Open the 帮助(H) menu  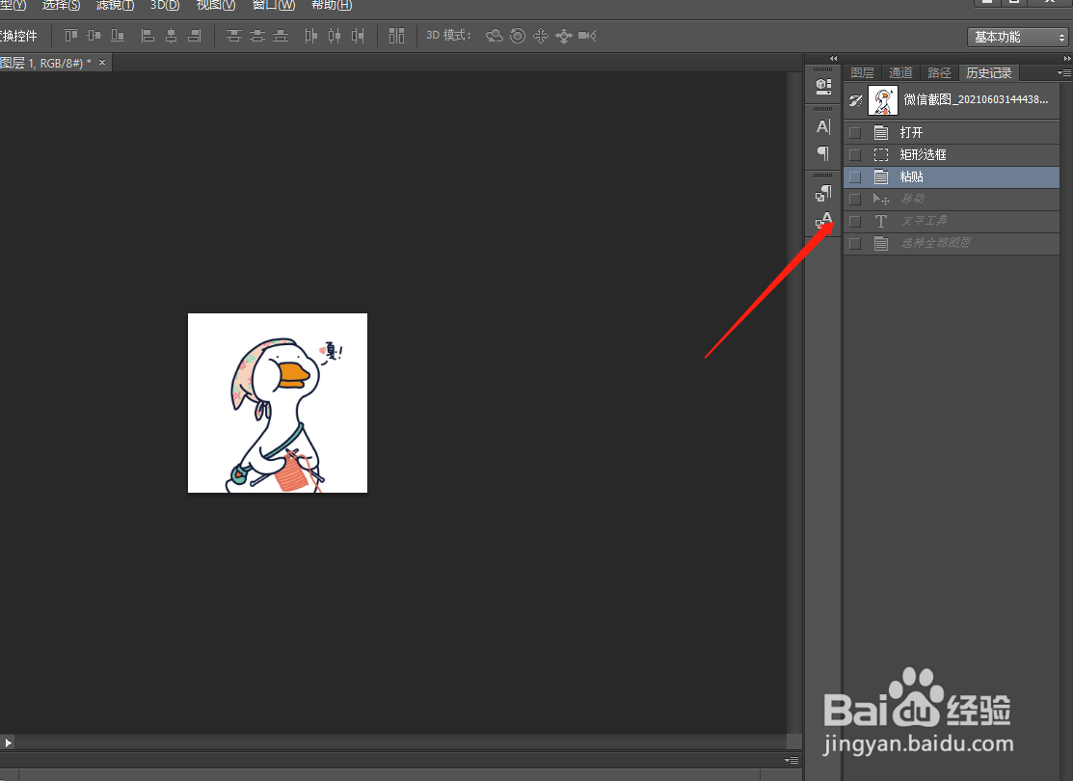pyautogui.click(x=332, y=6)
